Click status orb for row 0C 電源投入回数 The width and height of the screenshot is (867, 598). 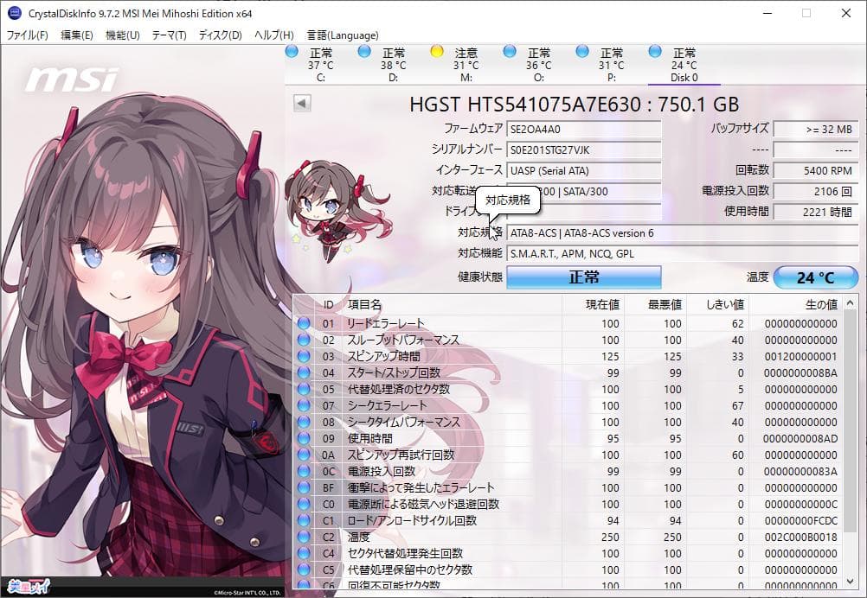click(x=304, y=471)
